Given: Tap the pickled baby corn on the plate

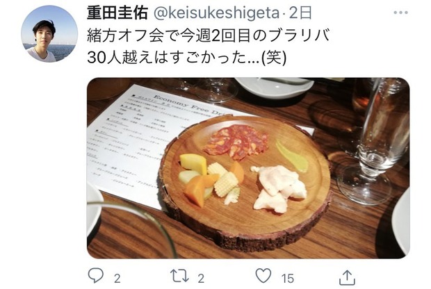Looking at the screenshot, I should pyautogui.click(x=224, y=179).
